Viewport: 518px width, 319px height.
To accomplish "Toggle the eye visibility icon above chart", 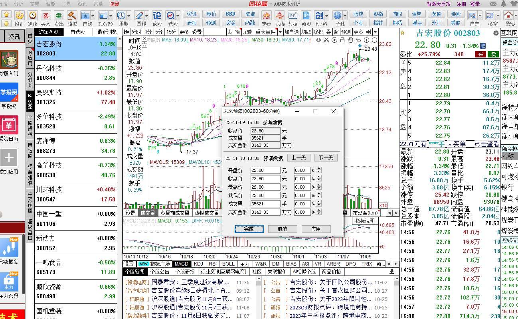I will pos(318,40).
